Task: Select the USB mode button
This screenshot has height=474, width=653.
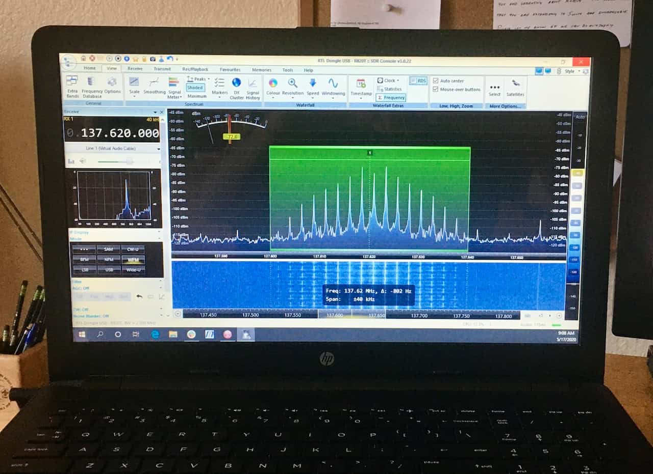Action: click(109, 269)
